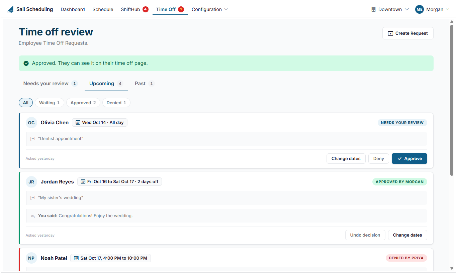
Task: Filter requests by Approved status
Action: tap(83, 103)
